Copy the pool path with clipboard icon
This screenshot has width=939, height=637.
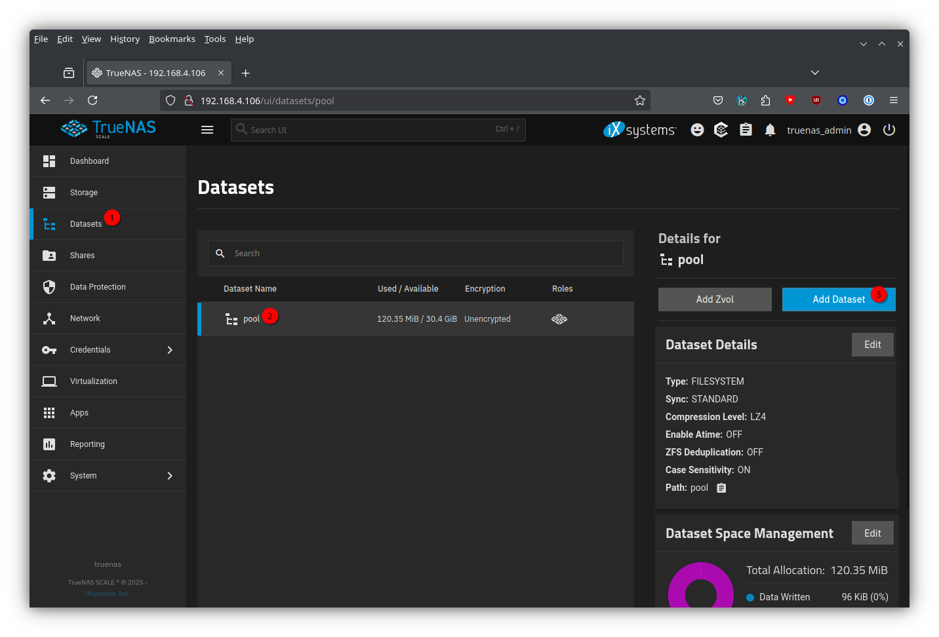click(x=721, y=488)
